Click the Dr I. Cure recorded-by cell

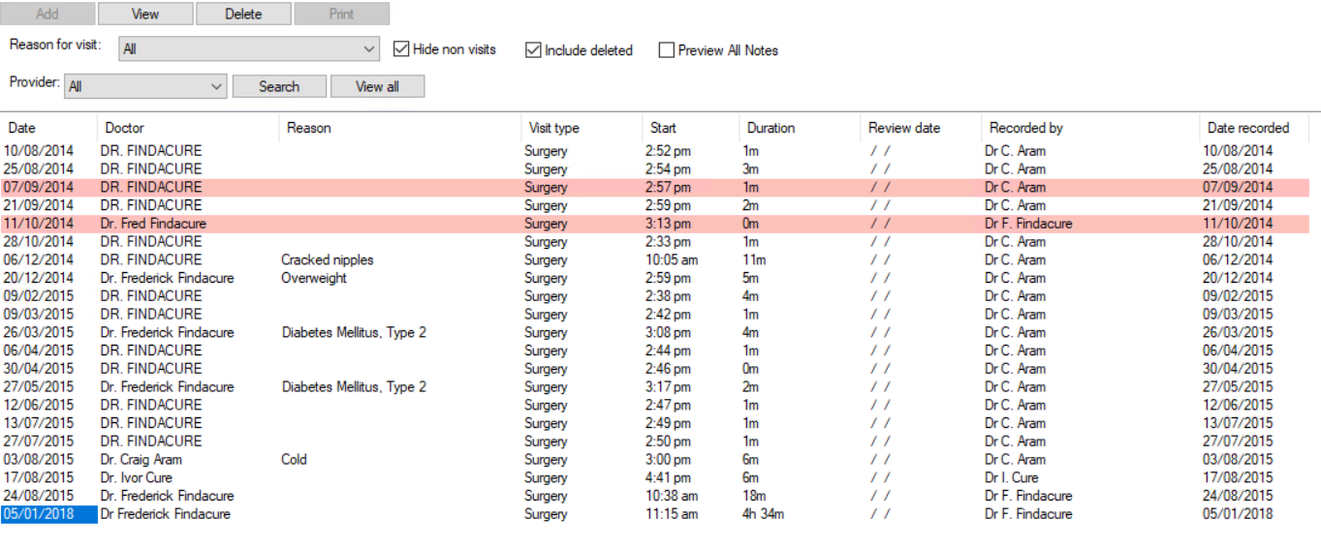(x=1012, y=477)
